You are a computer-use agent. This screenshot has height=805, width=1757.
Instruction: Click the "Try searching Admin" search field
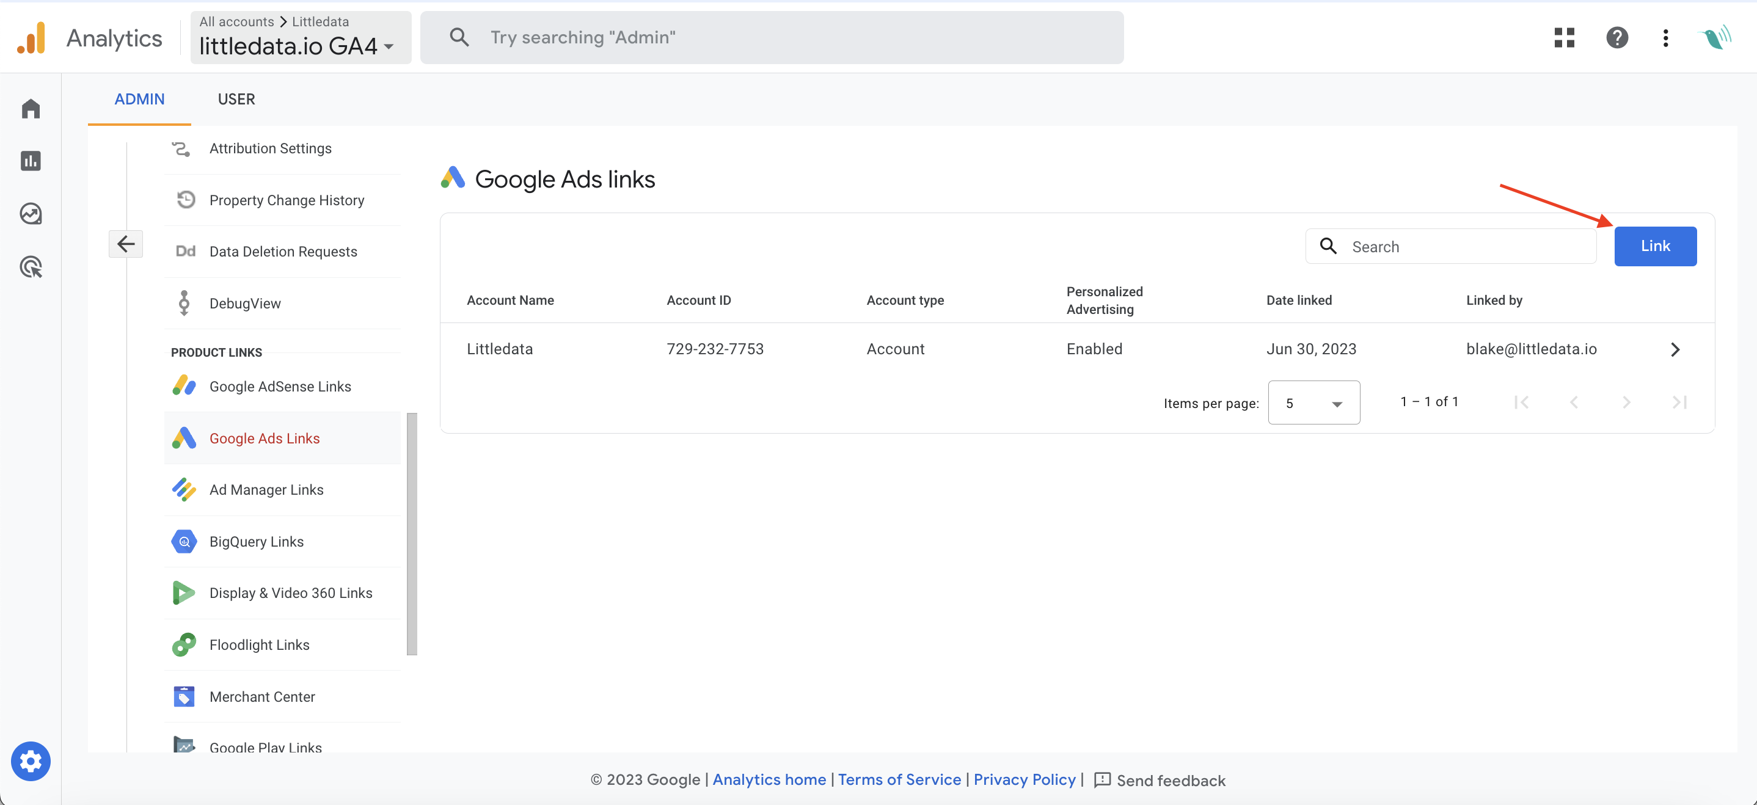pyautogui.click(x=772, y=37)
